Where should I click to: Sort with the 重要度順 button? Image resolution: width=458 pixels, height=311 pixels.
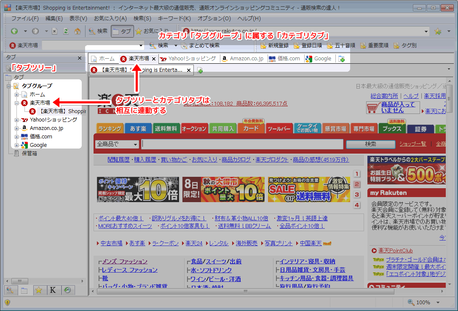[374, 45]
